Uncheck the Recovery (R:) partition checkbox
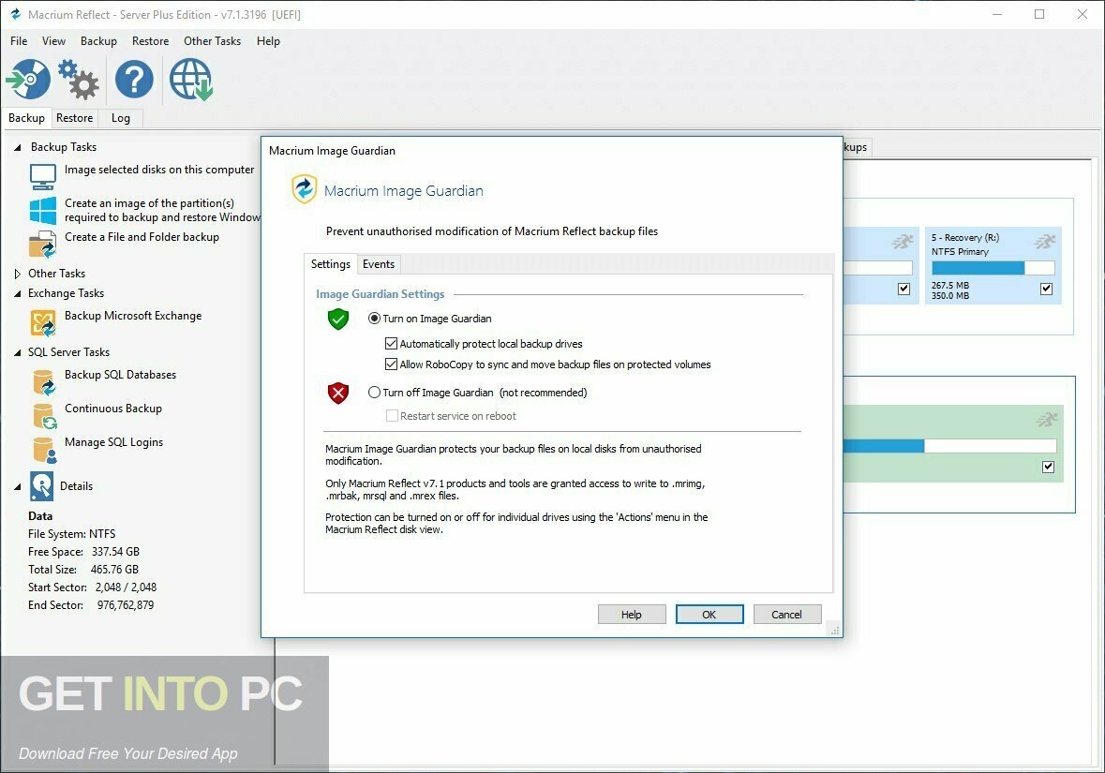The image size is (1105, 773). coord(1047,289)
